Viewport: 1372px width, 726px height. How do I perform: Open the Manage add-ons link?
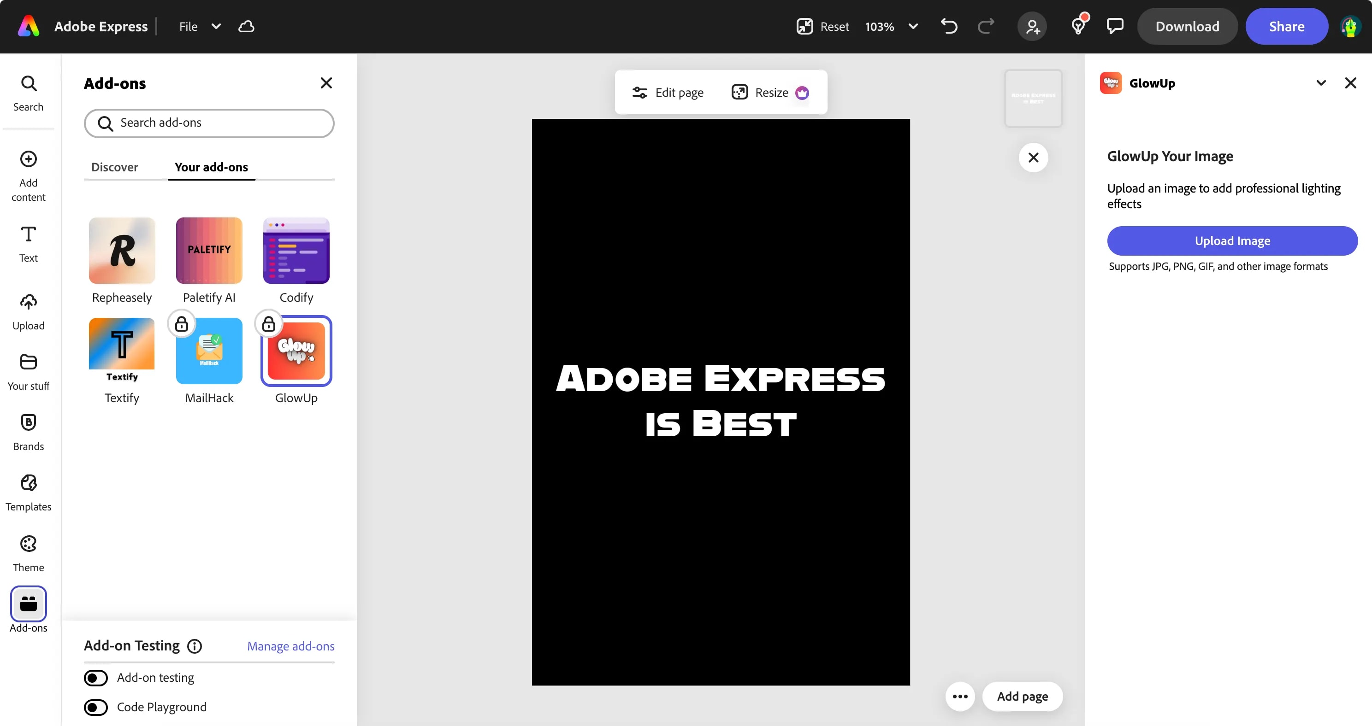(290, 646)
